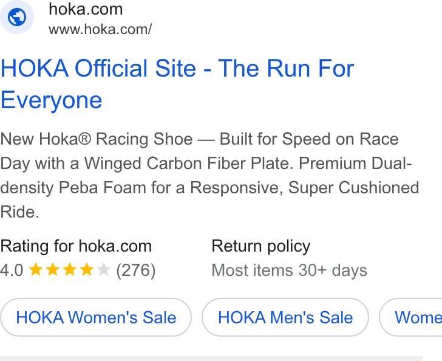Image resolution: width=442 pixels, height=361 pixels.
Task: Click the www.hoka.com/ URL text
Action: click(x=100, y=29)
